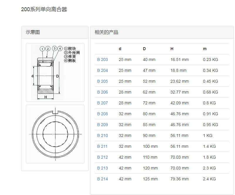
Task: Click the H column header
Action: click(x=172, y=49)
